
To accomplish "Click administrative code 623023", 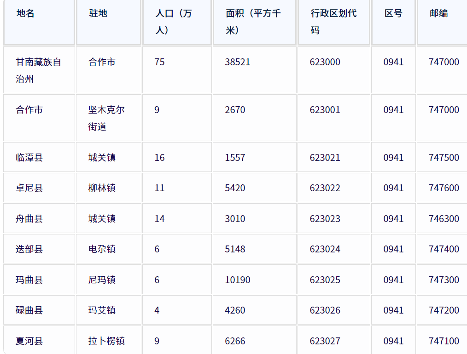I will point(325,218).
